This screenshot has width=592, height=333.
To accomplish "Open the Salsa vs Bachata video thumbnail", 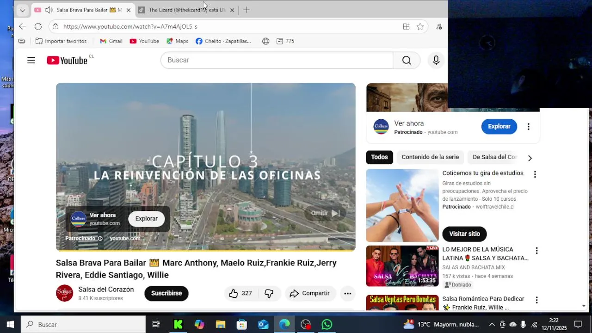I will point(402,266).
